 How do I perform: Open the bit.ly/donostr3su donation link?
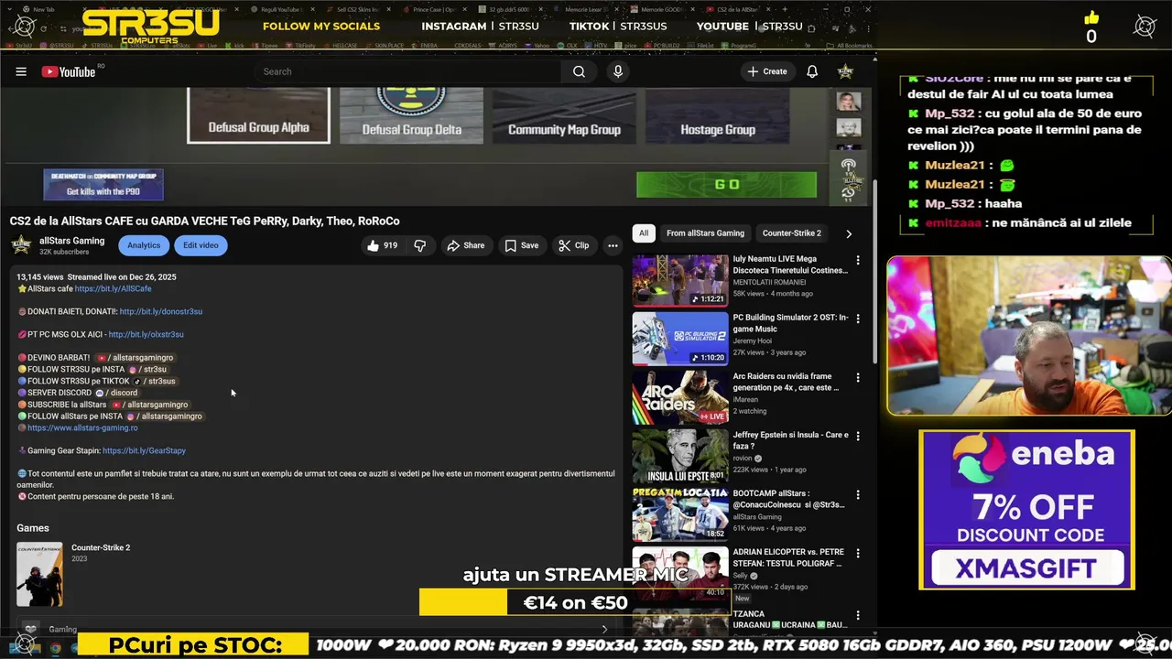pyautogui.click(x=161, y=311)
